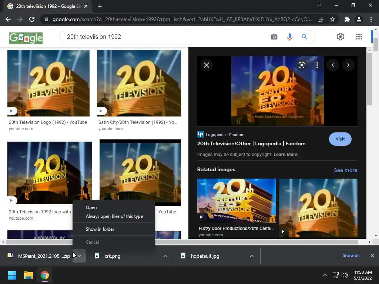The height and width of the screenshot is (284, 379).
Task: Go forward in browser history
Action: [20, 19]
